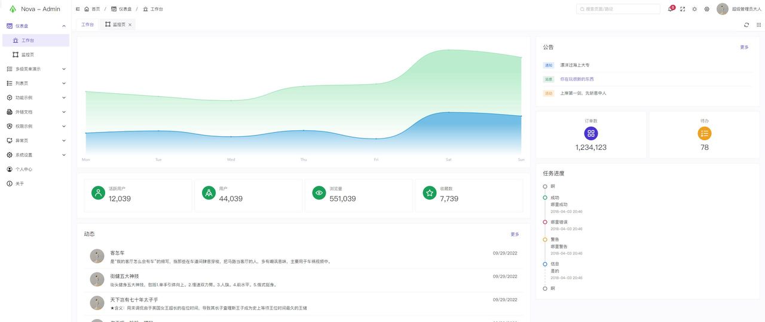
Task: Expand the 多级菜单演示 menu
Action: click(x=36, y=69)
